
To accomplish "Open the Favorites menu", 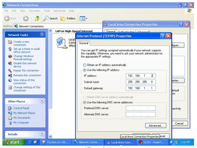I will (x=35, y=11).
